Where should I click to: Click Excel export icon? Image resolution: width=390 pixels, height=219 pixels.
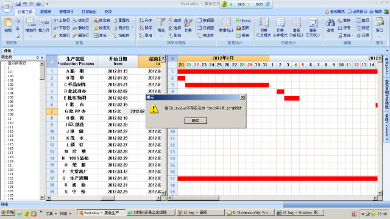click(243, 20)
